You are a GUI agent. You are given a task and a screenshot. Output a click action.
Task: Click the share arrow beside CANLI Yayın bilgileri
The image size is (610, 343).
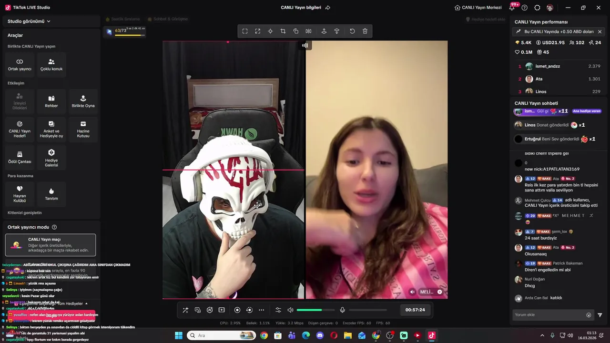pyautogui.click(x=328, y=8)
